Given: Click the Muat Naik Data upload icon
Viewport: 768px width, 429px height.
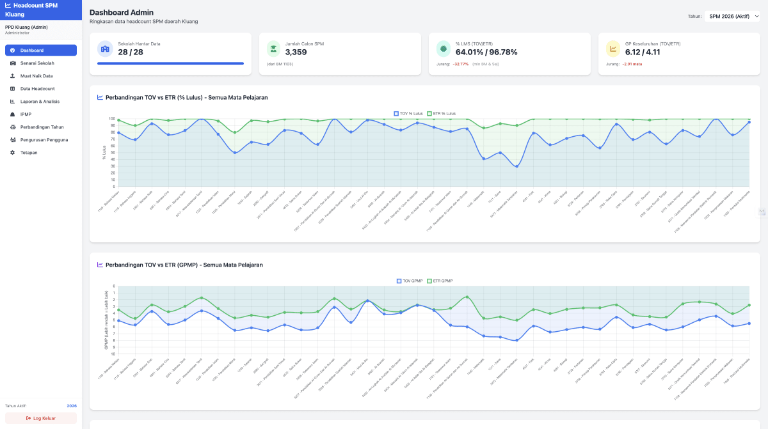Looking at the screenshot, I should [x=13, y=76].
